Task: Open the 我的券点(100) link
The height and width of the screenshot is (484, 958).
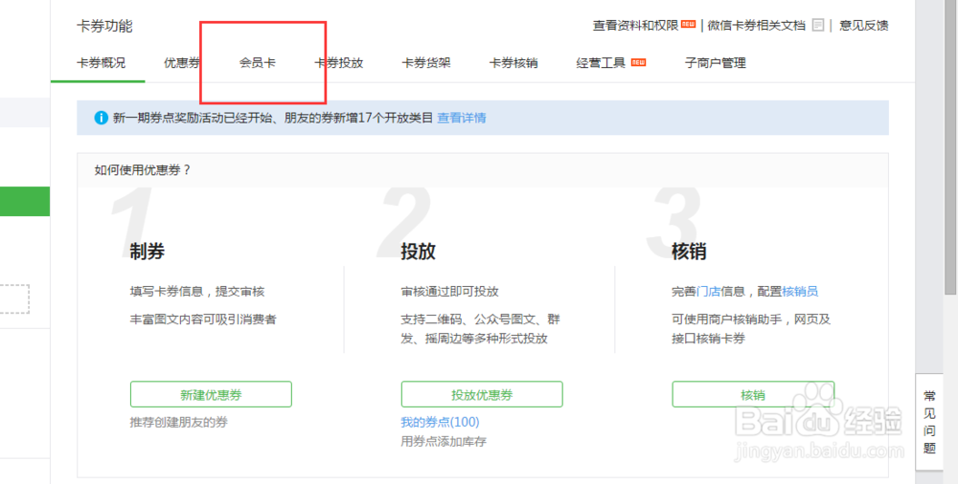Action: pos(440,422)
